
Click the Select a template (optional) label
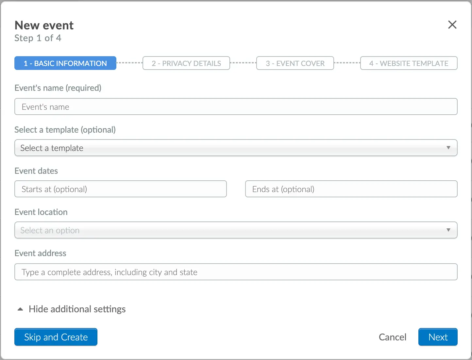(x=65, y=130)
